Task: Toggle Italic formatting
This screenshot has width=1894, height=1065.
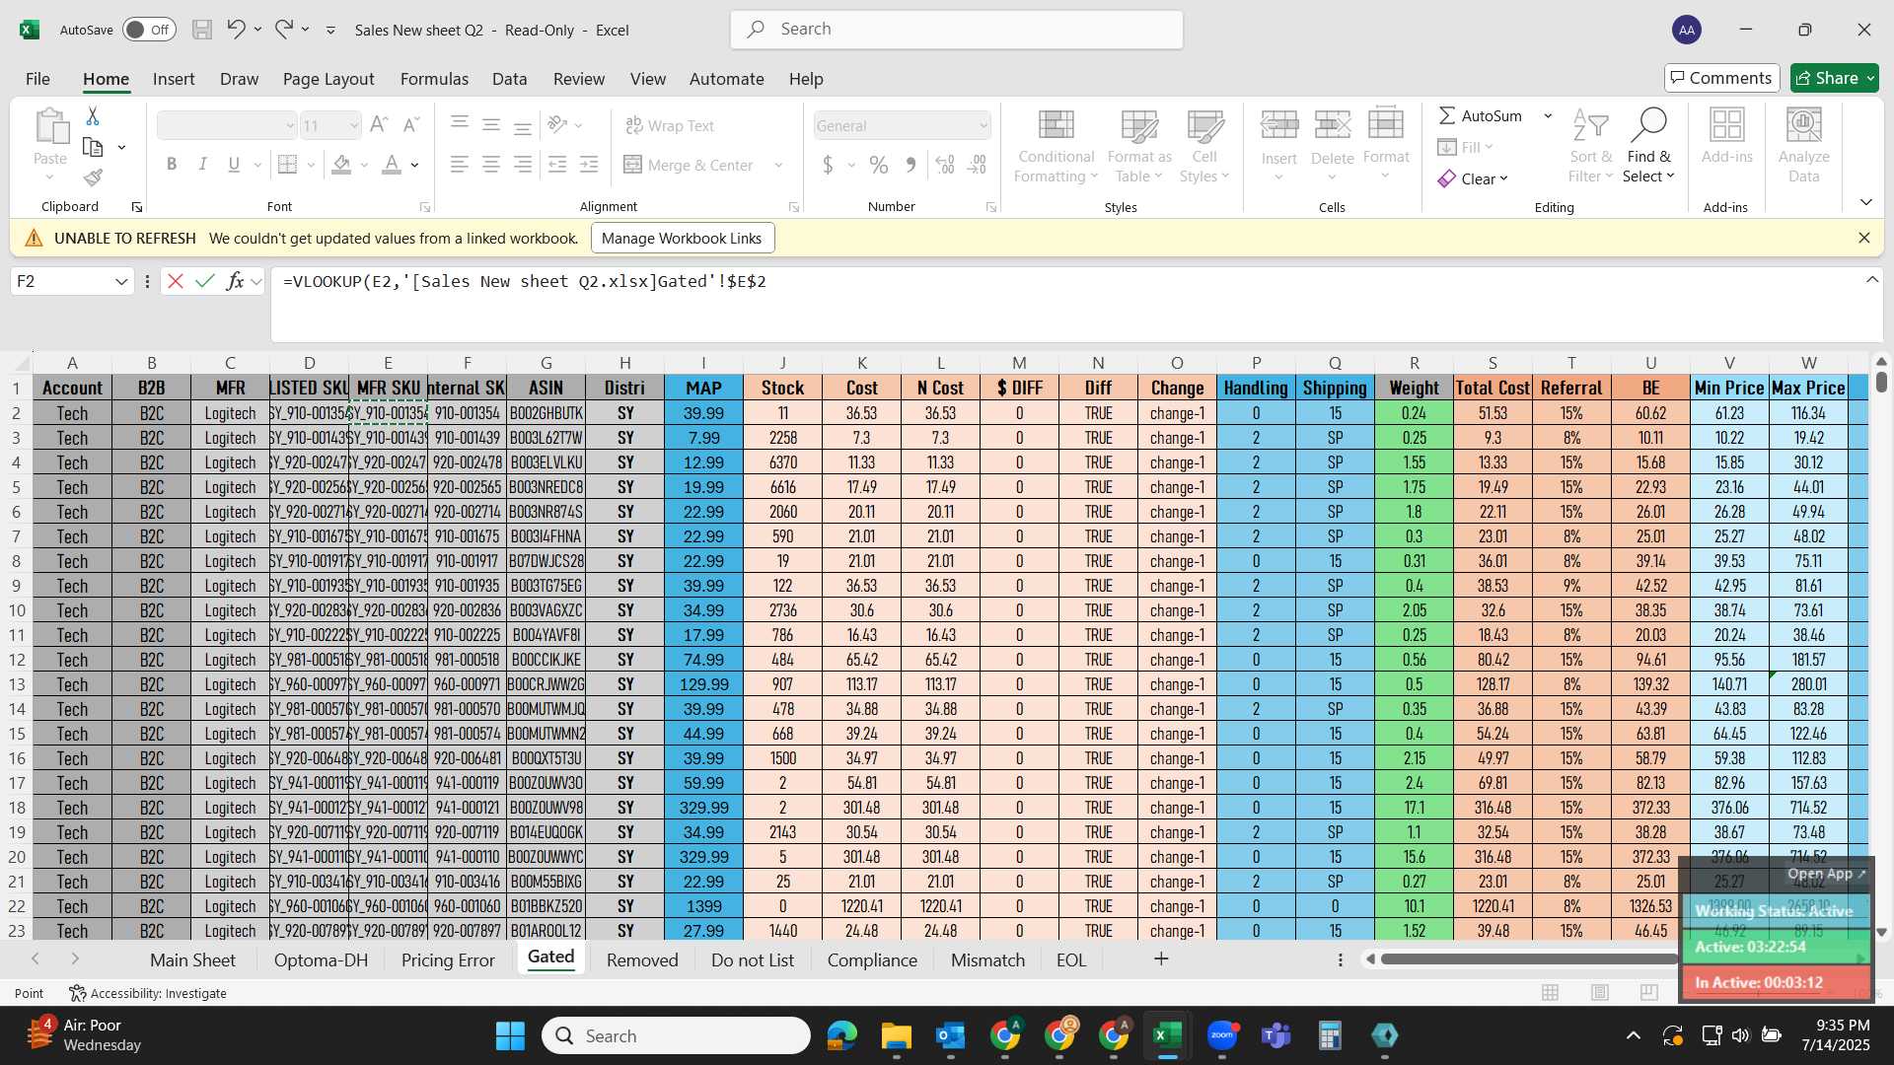Action: [203, 165]
